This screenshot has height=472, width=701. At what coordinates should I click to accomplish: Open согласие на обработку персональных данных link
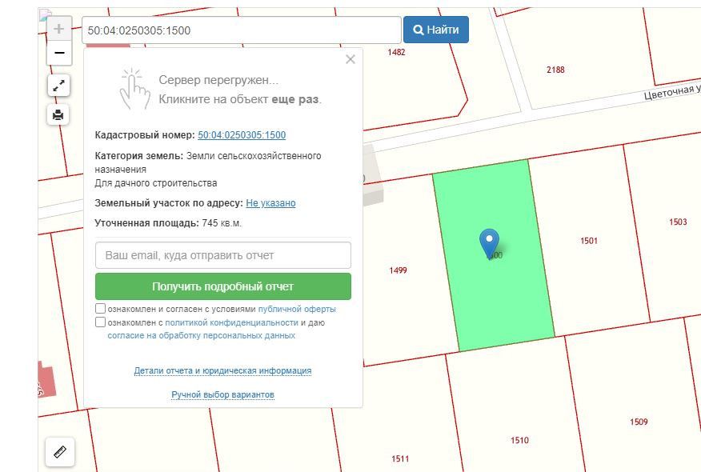[x=201, y=335]
